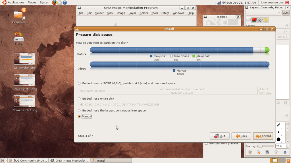Click the Trash icon in bottom panel

pyautogui.click(x=288, y=160)
